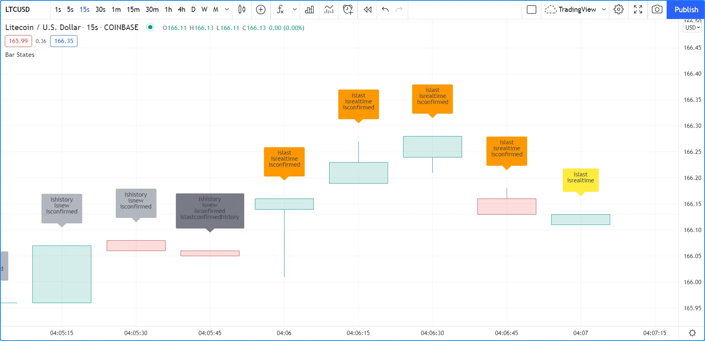Click the 166.35 buy price button
705x341 pixels.
click(64, 41)
